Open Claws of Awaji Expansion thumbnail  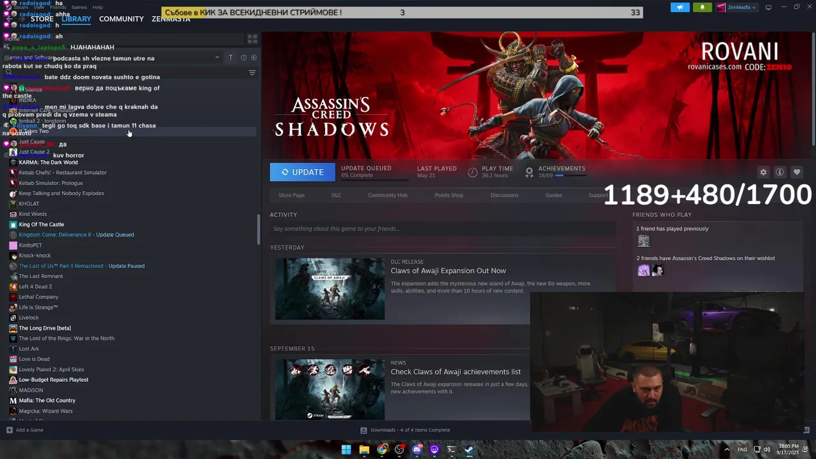(x=330, y=289)
